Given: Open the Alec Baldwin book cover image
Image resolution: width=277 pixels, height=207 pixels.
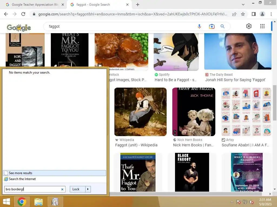Looking at the screenshot, I should pyautogui.click(x=138, y=172).
